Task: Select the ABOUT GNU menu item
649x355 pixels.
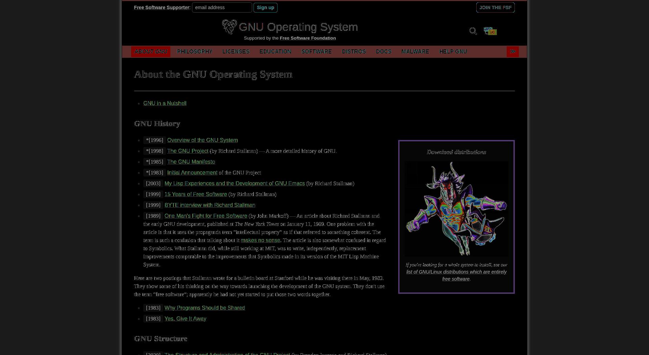Action: (151, 52)
